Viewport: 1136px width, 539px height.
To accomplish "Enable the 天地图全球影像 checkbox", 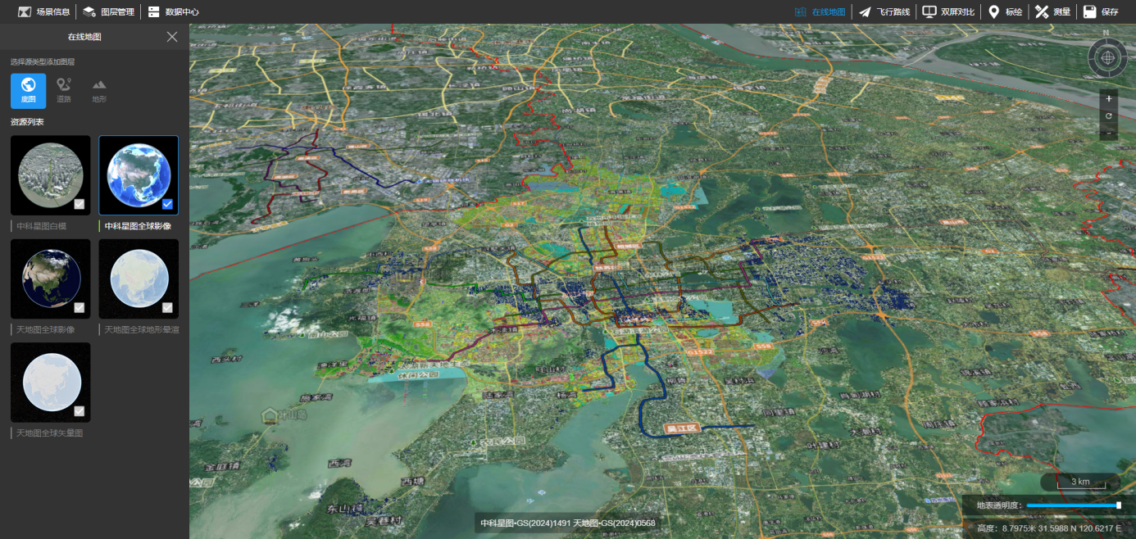I will click(80, 307).
